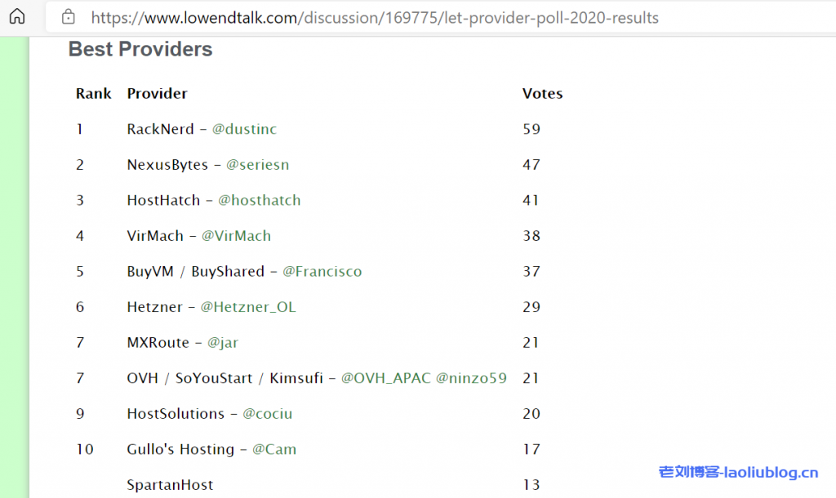Open the @cociu profile link
The width and height of the screenshot is (836, 498).
[267, 414]
